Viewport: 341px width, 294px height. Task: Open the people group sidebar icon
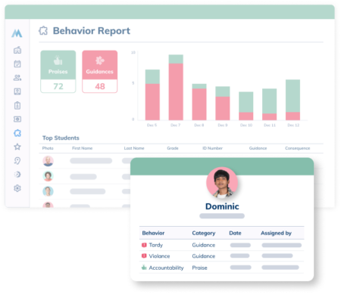coord(17,78)
